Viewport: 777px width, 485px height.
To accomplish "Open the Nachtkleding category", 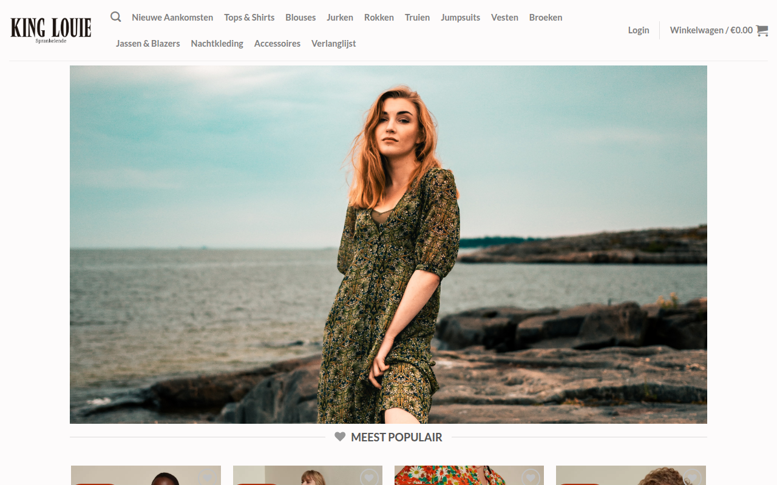I will coord(217,44).
